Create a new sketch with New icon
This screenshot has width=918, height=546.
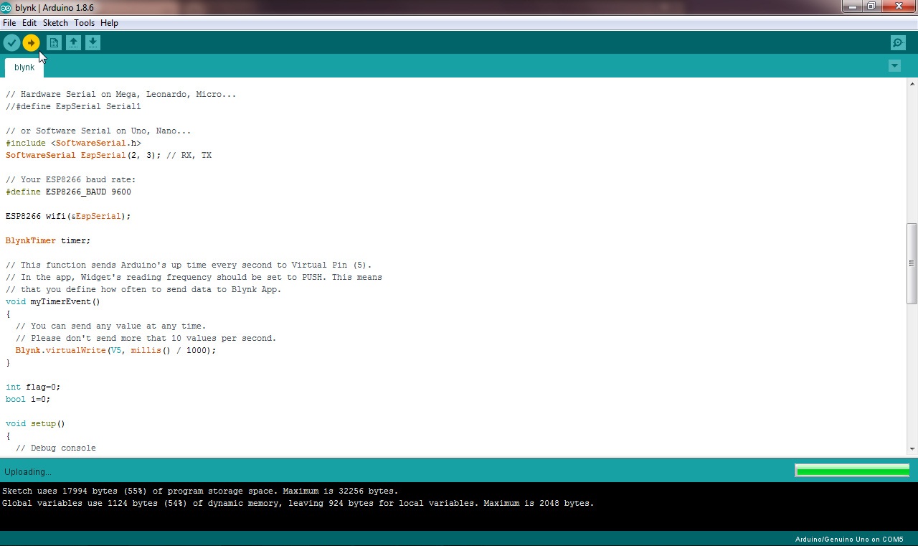coord(54,43)
